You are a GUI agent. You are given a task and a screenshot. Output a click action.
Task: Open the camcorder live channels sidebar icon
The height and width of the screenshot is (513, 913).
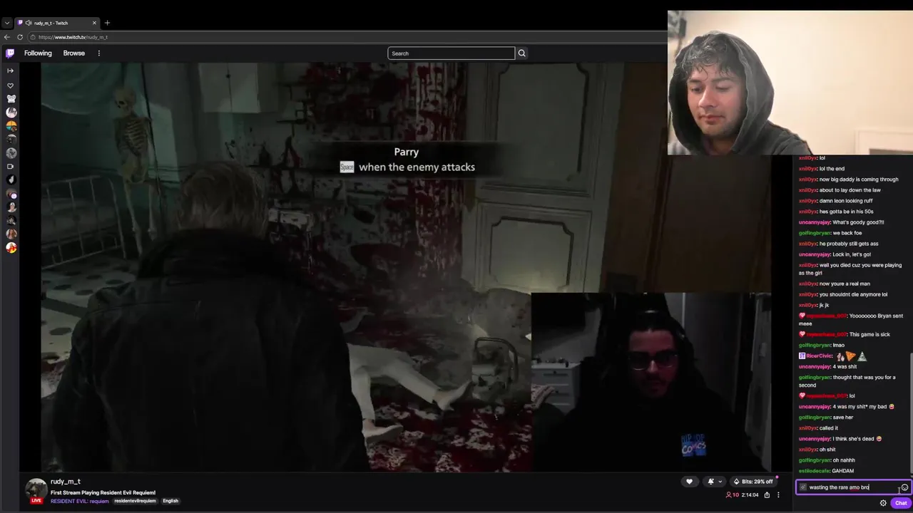tap(10, 167)
